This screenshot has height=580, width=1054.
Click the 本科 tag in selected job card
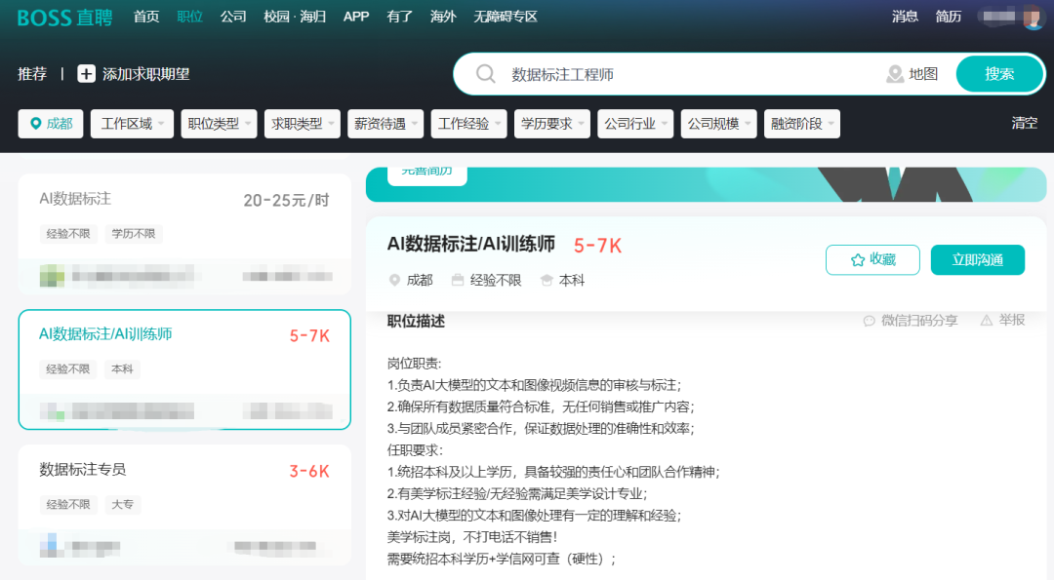pos(122,368)
